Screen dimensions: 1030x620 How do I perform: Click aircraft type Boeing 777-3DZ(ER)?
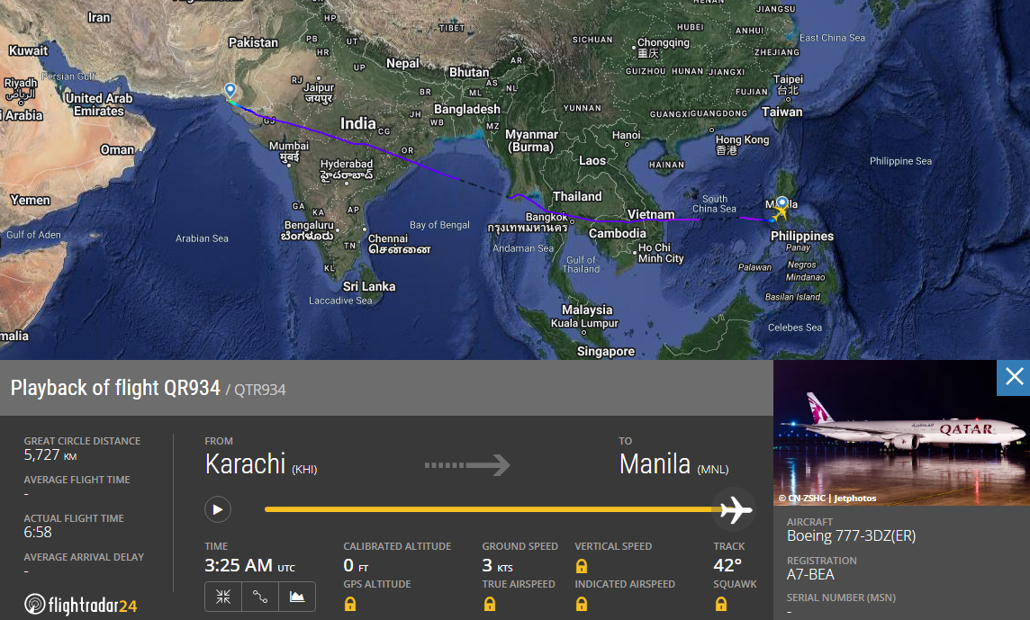click(x=852, y=536)
